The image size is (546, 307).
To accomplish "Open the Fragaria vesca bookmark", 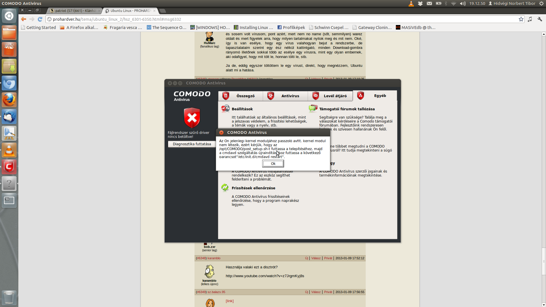I will tap(123, 28).
